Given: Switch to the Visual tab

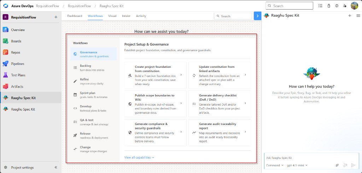Looking at the screenshot, I should [112, 16].
